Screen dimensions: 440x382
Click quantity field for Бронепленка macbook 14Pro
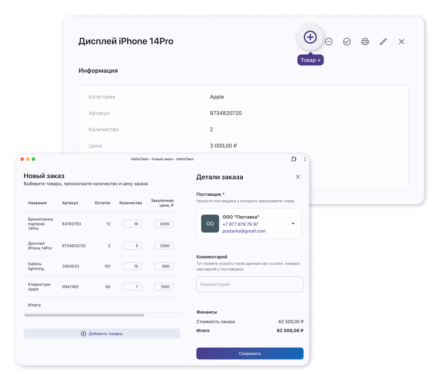(132, 224)
